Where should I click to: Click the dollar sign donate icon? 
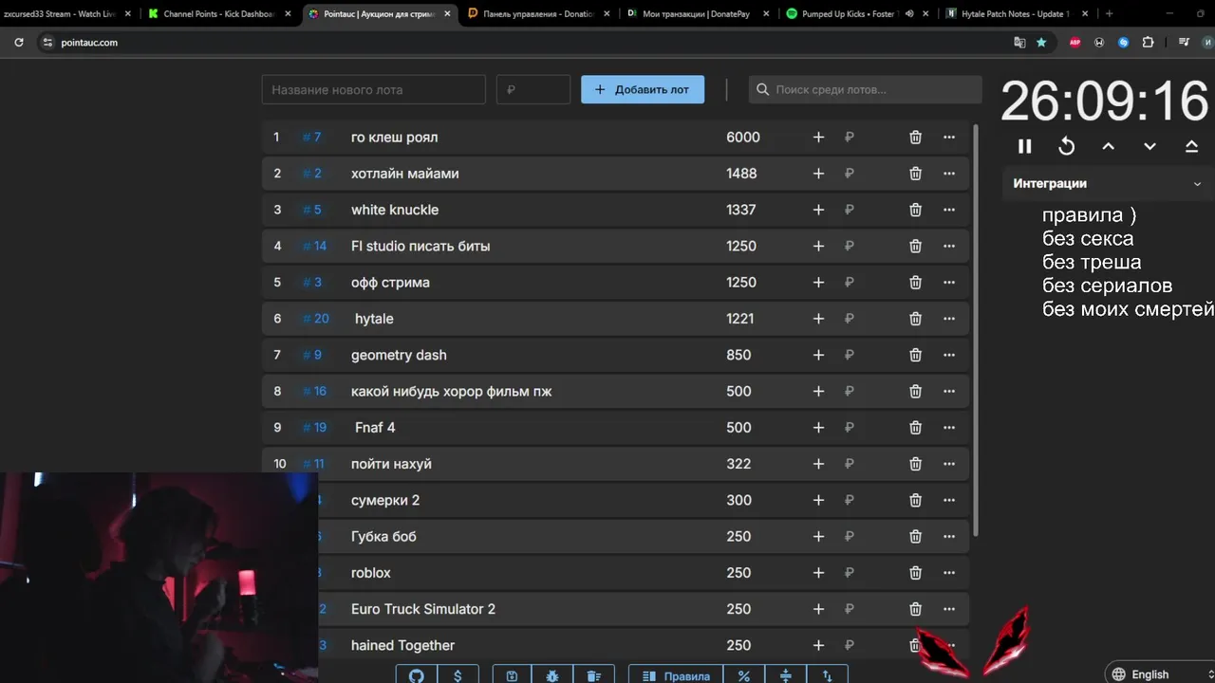[458, 675]
